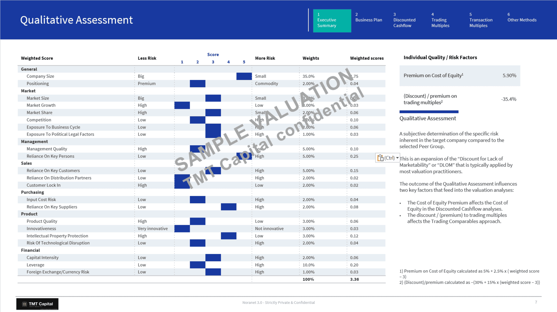The height and width of the screenshot is (312, 557).
Task: Go to the Trading Multiples tab
Action: [x=440, y=20]
